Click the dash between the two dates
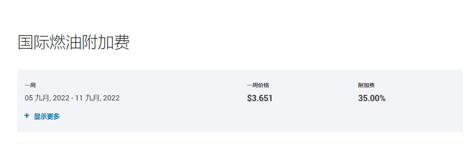 pyautogui.click(x=72, y=98)
